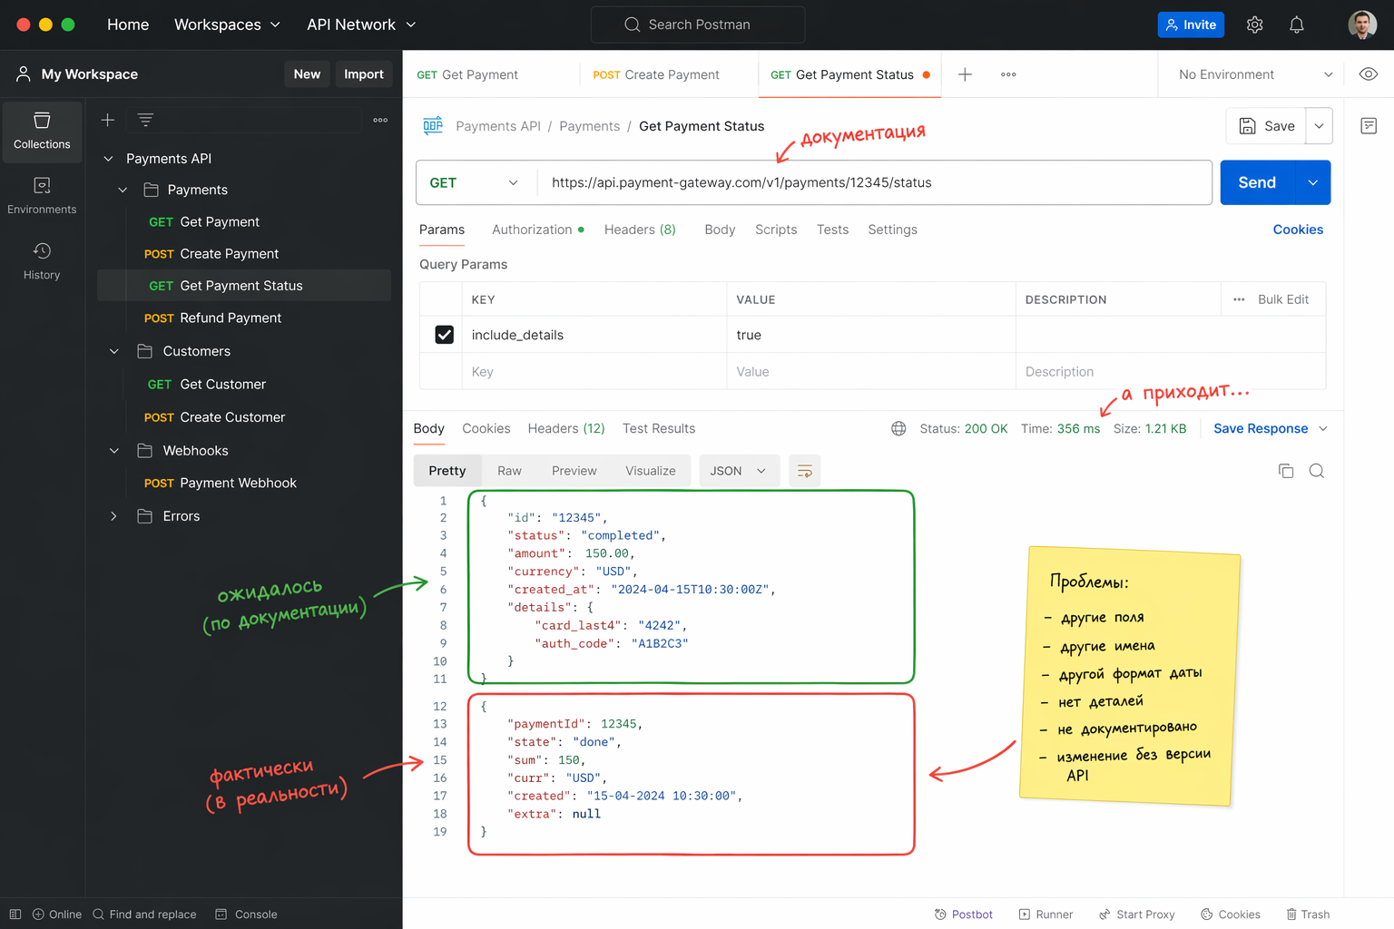Switch to the Authorization tab
The width and height of the screenshot is (1394, 929).
point(532,230)
